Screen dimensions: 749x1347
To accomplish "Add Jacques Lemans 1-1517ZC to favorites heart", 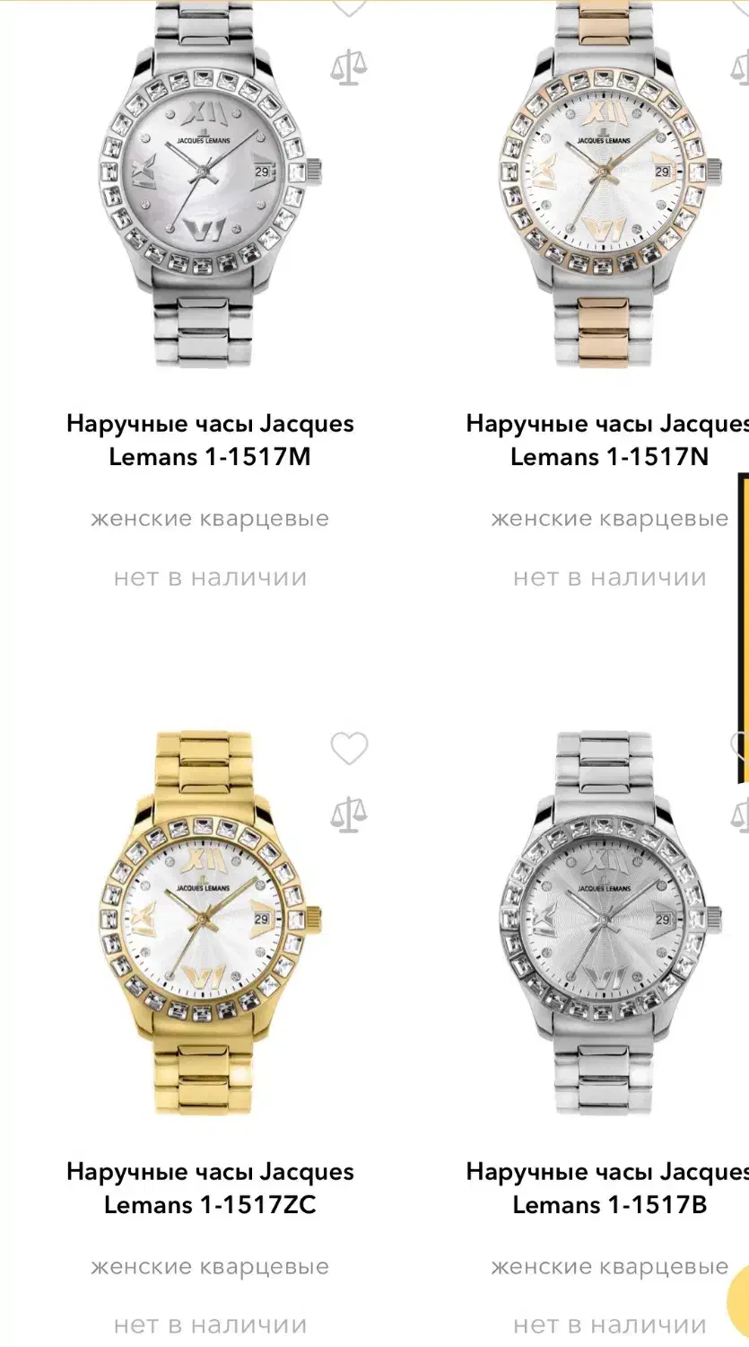I will 349,748.
